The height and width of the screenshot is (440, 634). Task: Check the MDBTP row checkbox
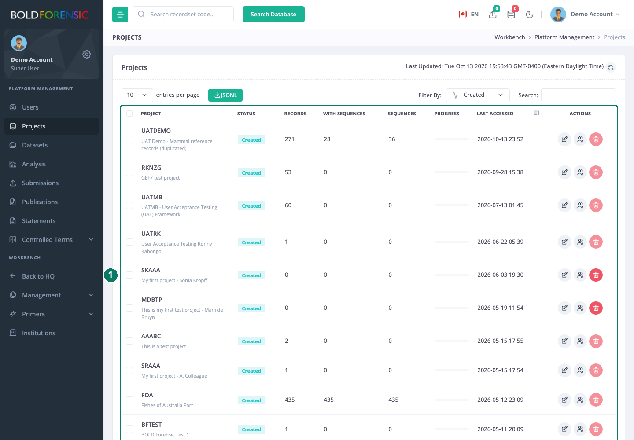[129, 308]
